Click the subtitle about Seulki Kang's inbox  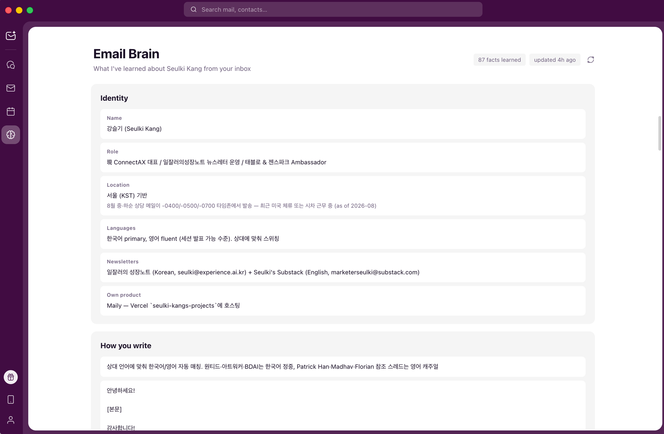(x=172, y=69)
